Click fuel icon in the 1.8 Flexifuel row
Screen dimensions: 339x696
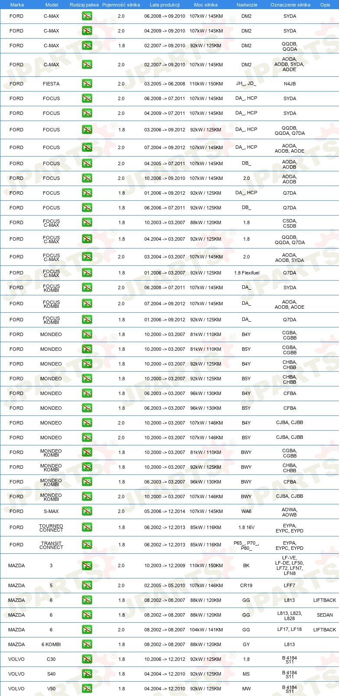(87, 273)
